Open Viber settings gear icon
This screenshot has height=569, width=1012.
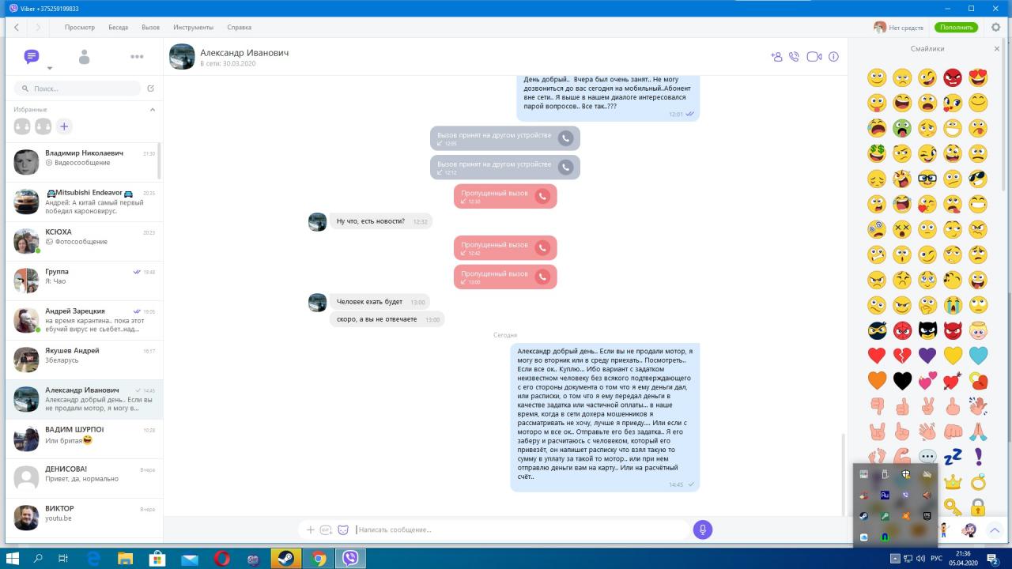(995, 27)
